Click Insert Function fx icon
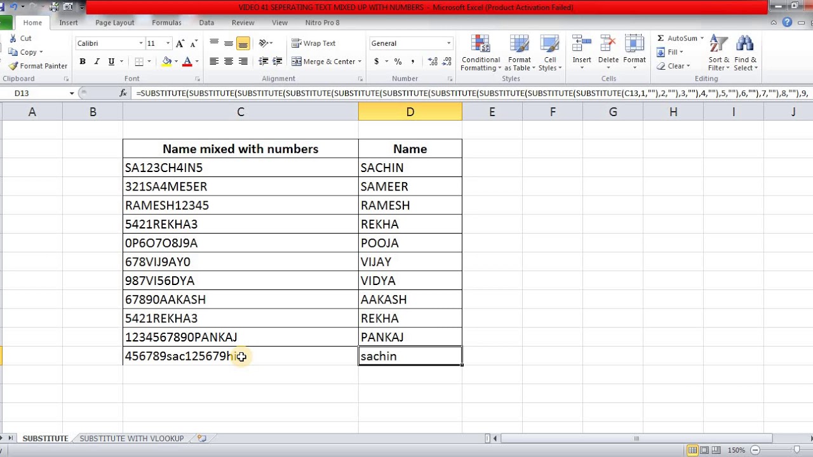Image resolution: width=813 pixels, height=457 pixels. pyautogui.click(x=123, y=93)
